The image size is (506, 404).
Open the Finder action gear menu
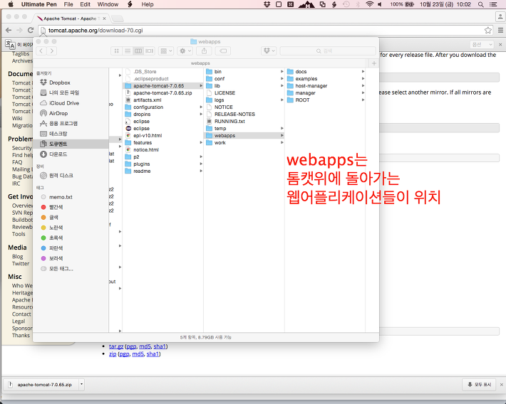185,51
